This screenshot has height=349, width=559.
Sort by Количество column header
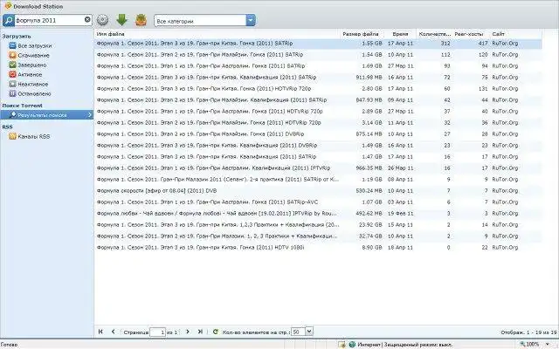coord(434,34)
